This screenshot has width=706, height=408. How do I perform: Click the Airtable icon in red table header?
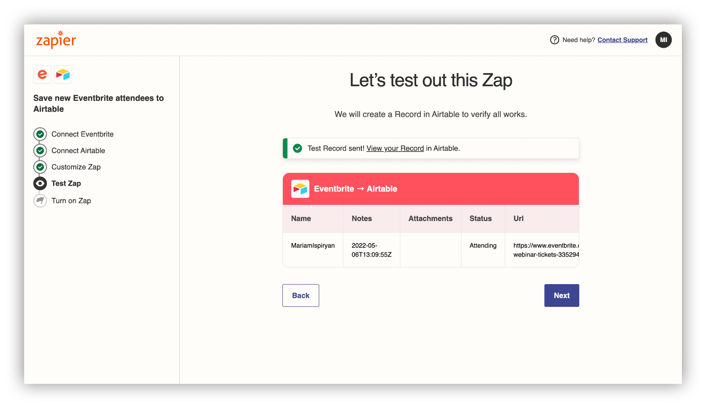[x=300, y=189]
